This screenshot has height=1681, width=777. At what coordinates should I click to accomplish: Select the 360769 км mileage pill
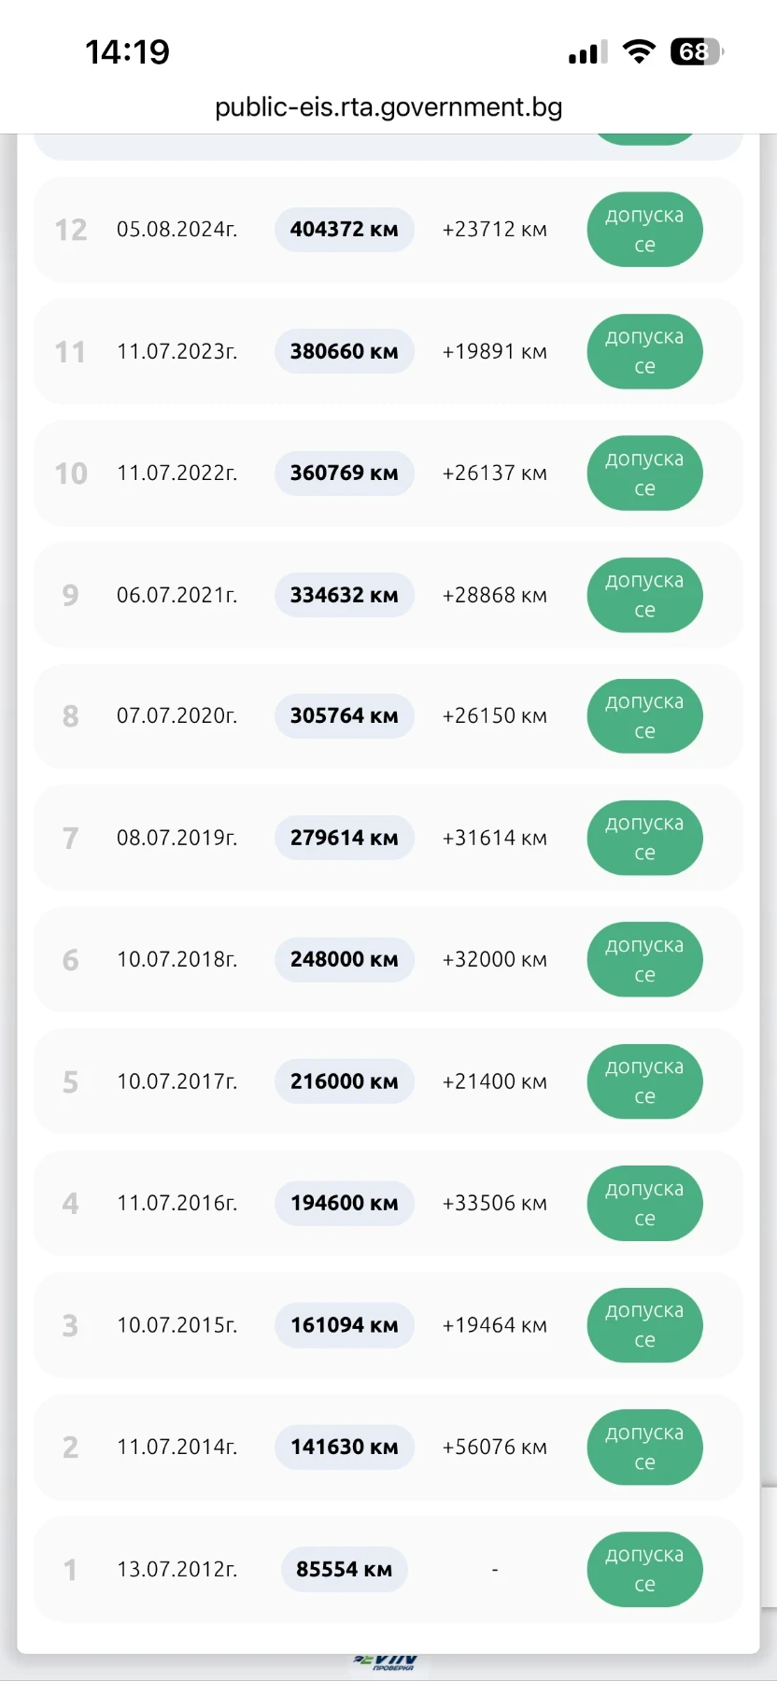coord(344,473)
